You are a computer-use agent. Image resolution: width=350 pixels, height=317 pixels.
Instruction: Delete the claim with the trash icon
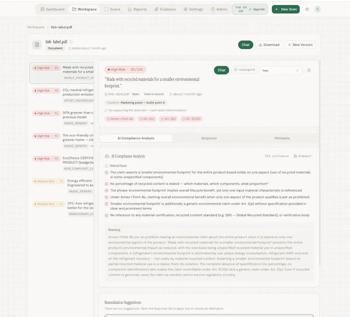click(x=309, y=70)
